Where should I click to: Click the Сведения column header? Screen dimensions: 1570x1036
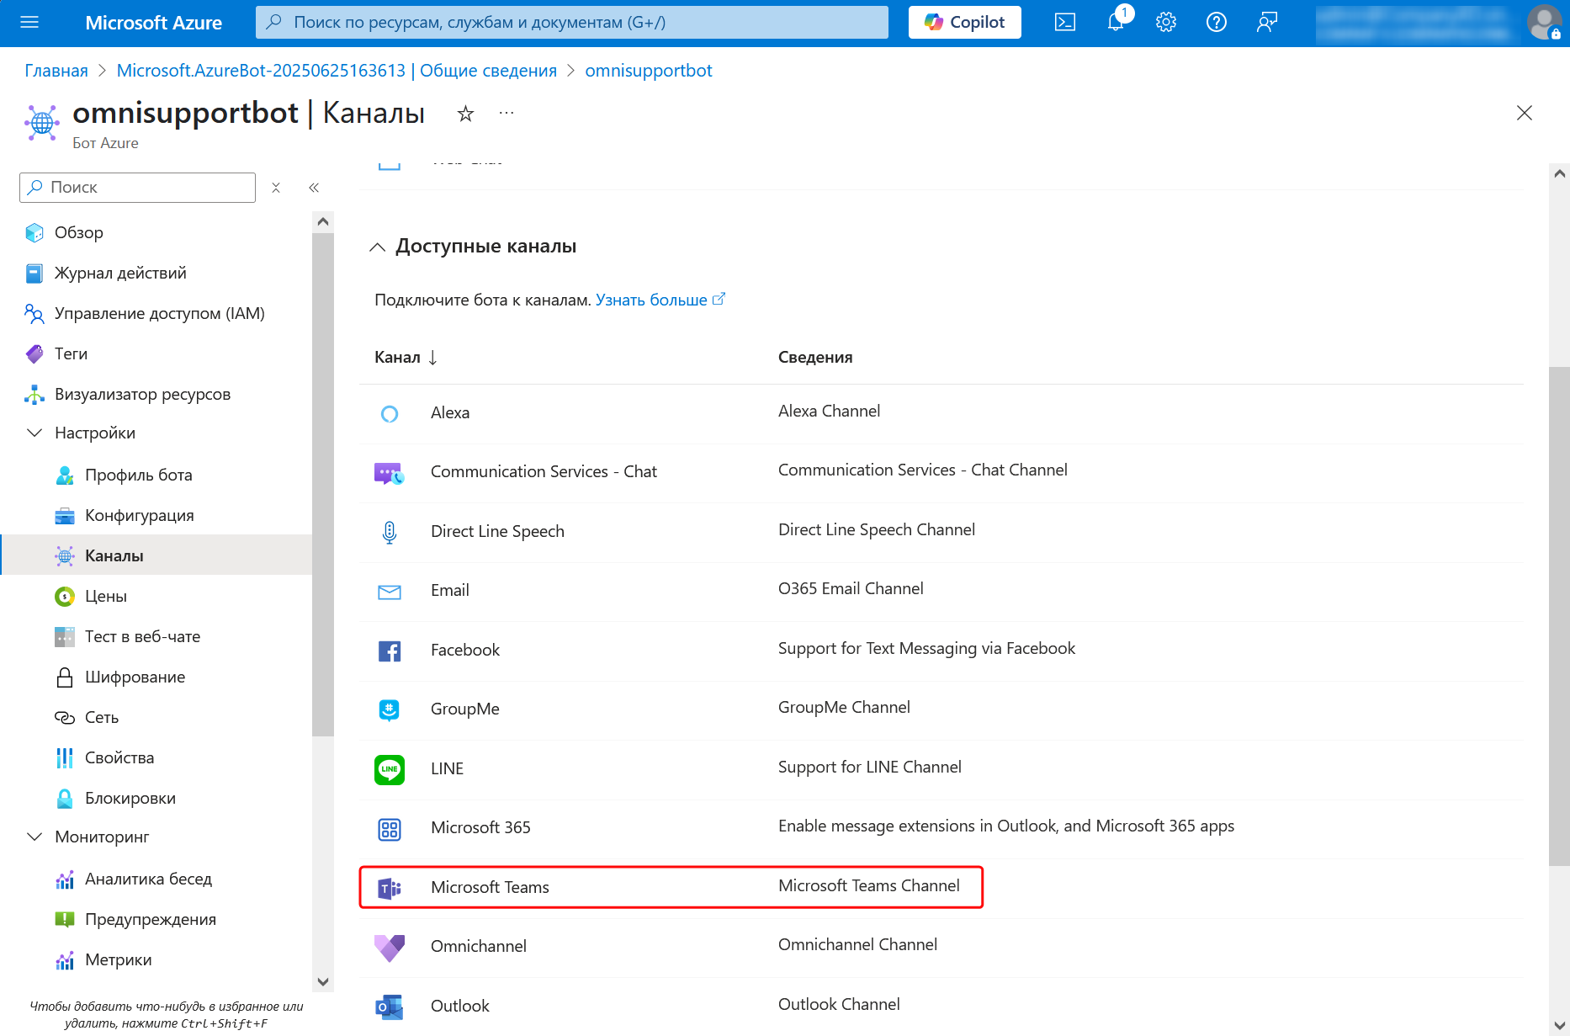pyautogui.click(x=815, y=358)
